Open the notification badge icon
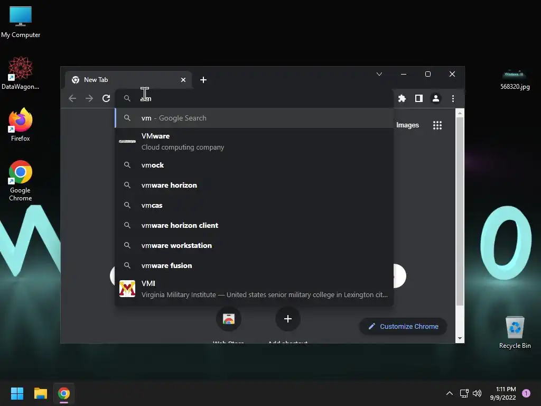Image resolution: width=541 pixels, height=406 pixels. coord(526,393)
